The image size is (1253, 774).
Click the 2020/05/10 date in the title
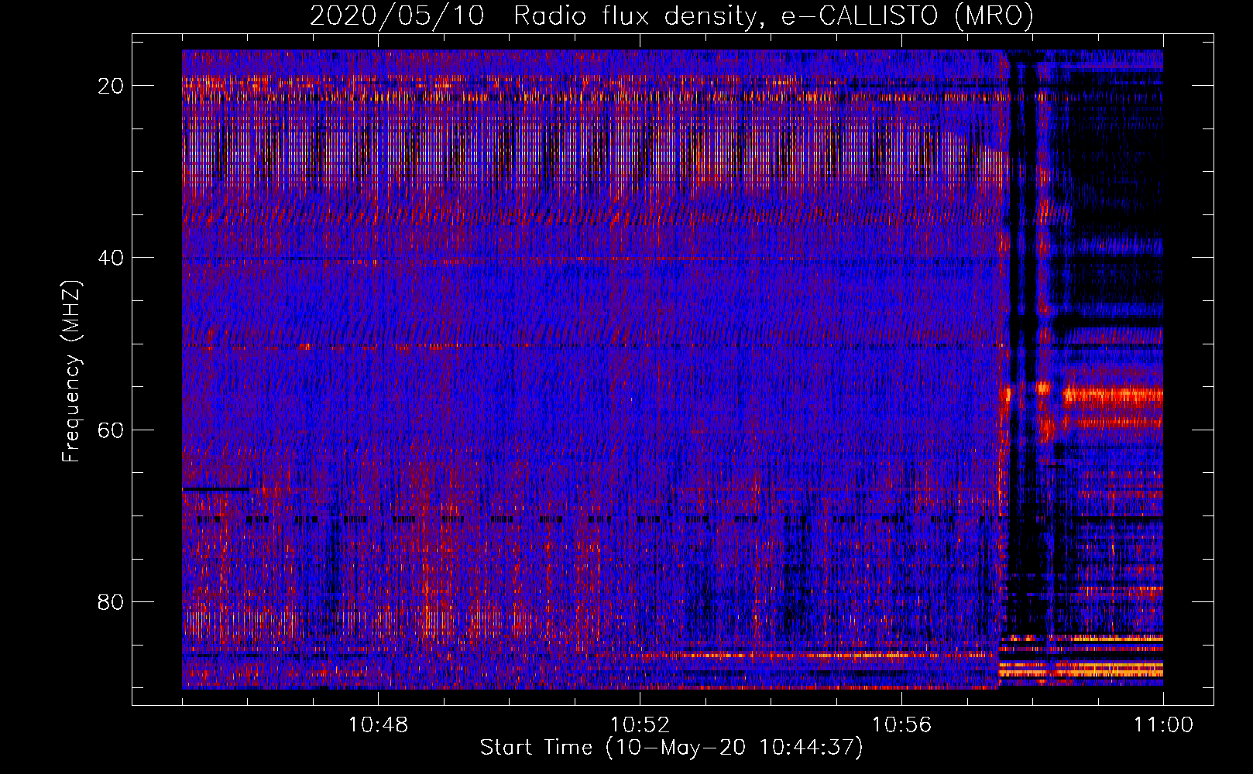tap(396, 16)
